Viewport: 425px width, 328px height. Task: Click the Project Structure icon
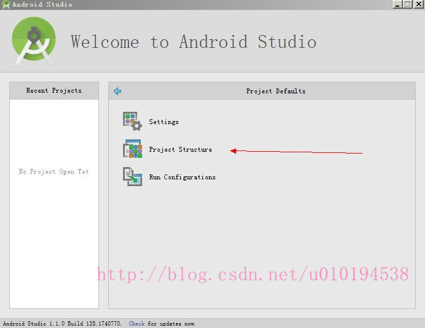pyautogui.click(x=132, y=149)
